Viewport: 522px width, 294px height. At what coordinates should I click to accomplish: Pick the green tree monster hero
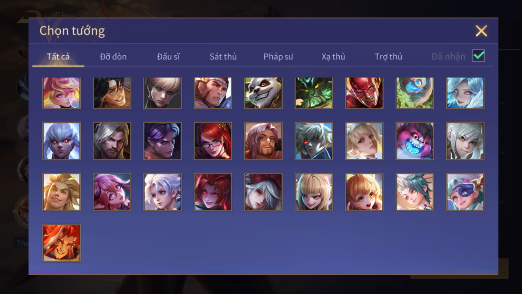click(x=314, y=93)
